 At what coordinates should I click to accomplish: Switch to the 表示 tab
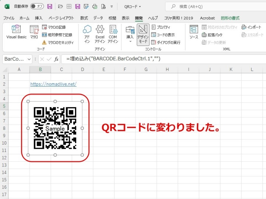click(x=126, y=18)
